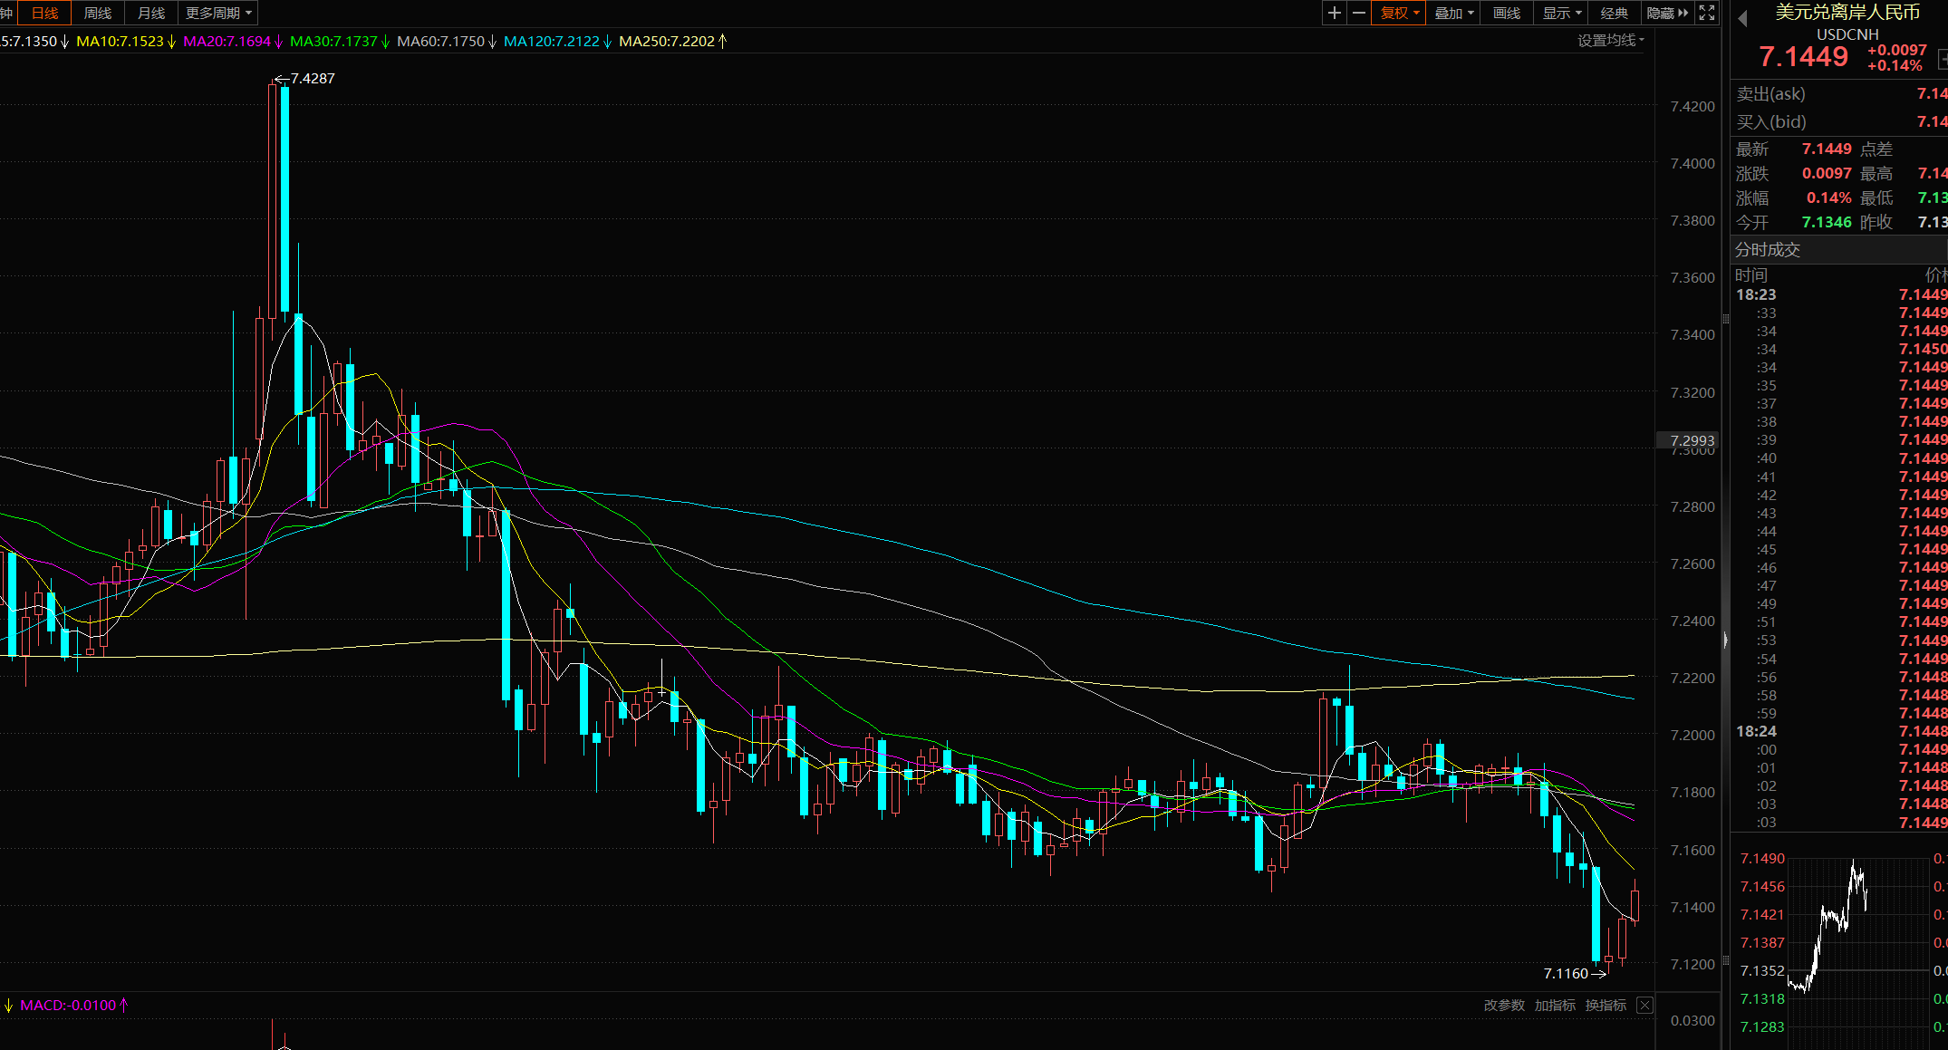Zoom in the chart with the plus icon
The image size is (1948, 1050).
[1335, 13]
